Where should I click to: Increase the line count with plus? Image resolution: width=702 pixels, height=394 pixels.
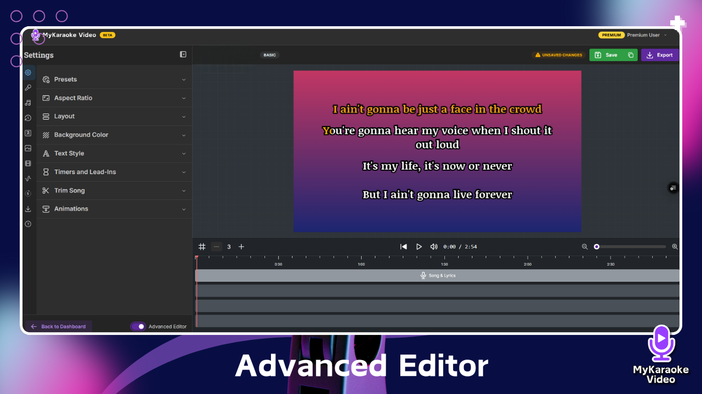(241, 247)
